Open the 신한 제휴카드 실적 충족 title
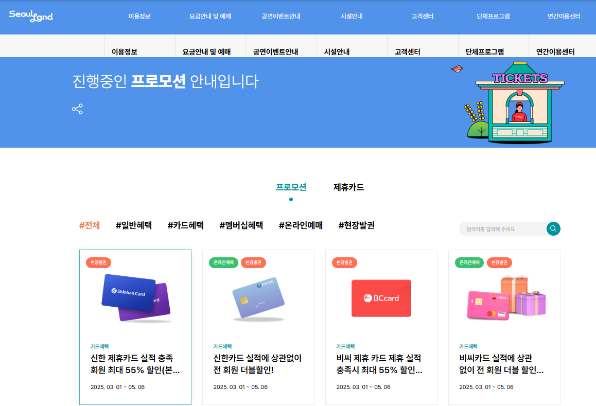Viewport: 596px width, 406px height. coord(135,364)
